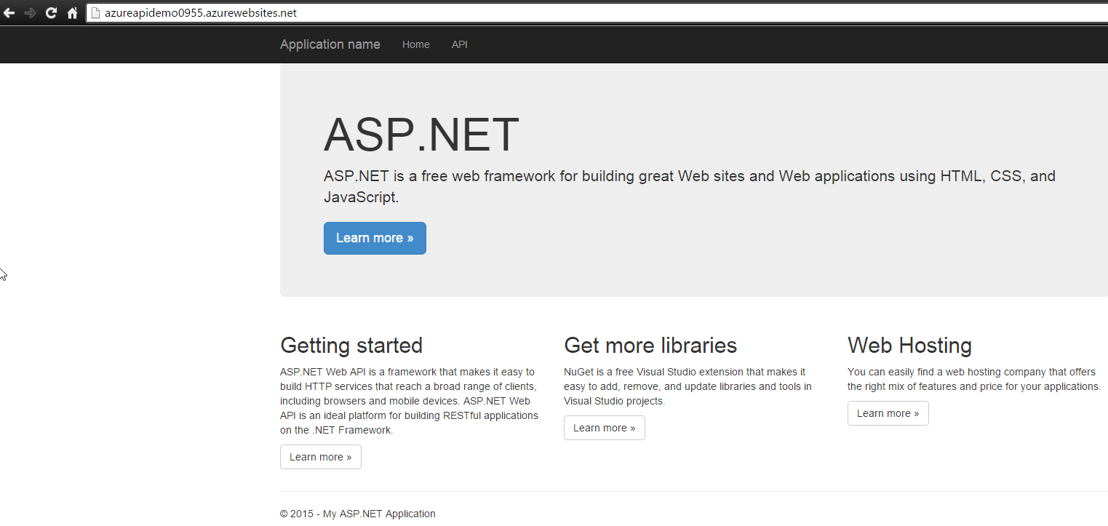Click Learn more under Web Hosting
The width and height of the screenshot is (1108, 526).
point(888,413)
